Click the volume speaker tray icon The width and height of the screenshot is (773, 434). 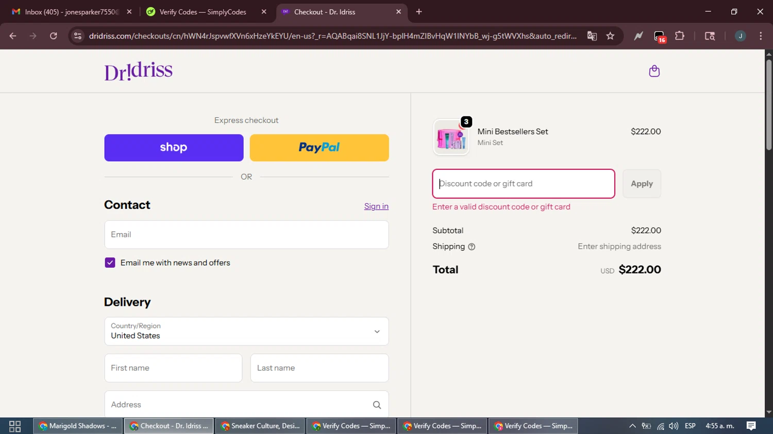[674, 426]
